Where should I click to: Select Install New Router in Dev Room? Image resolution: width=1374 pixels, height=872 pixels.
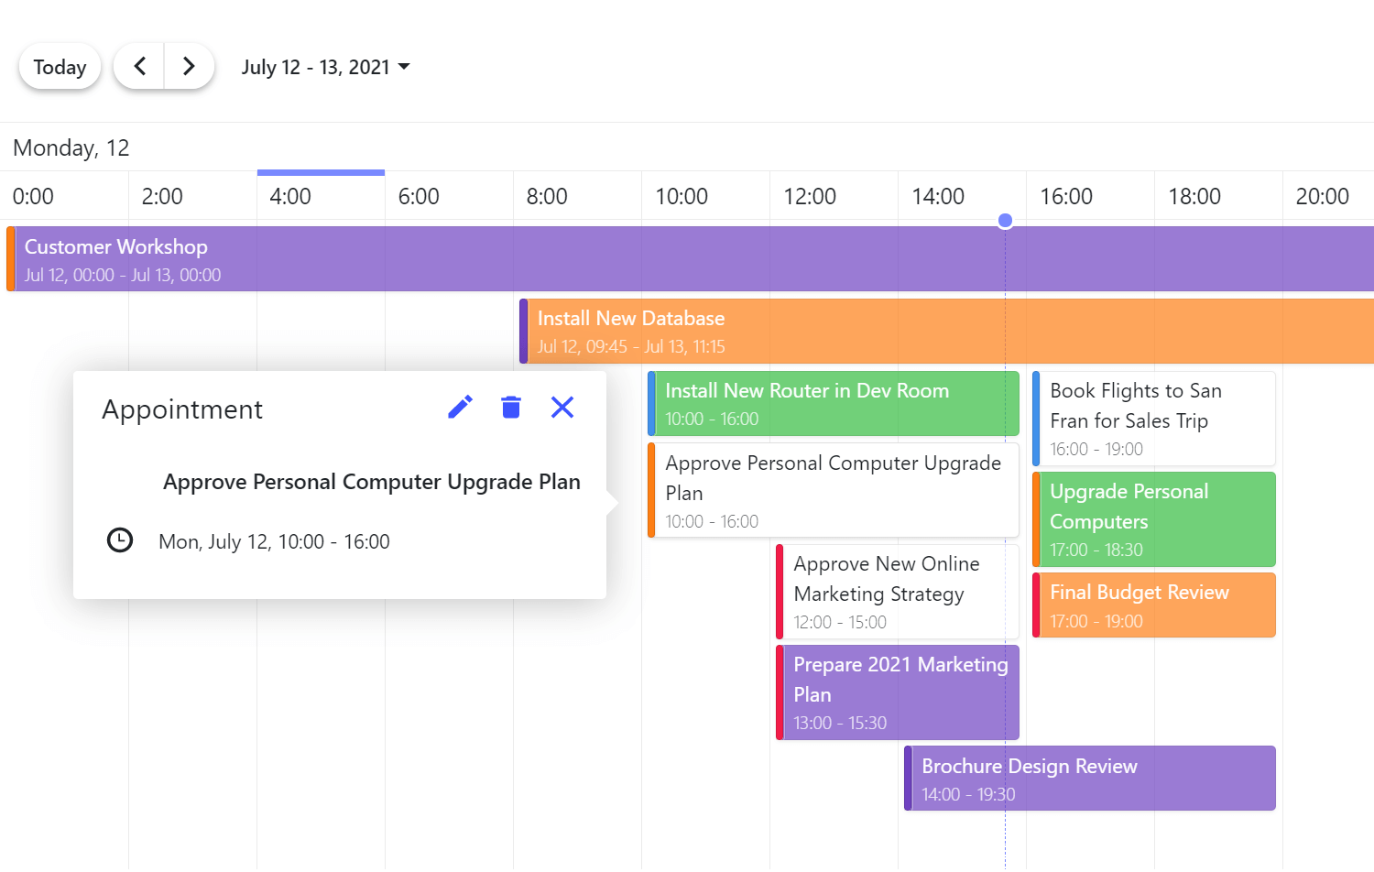[x=832, y=403]
